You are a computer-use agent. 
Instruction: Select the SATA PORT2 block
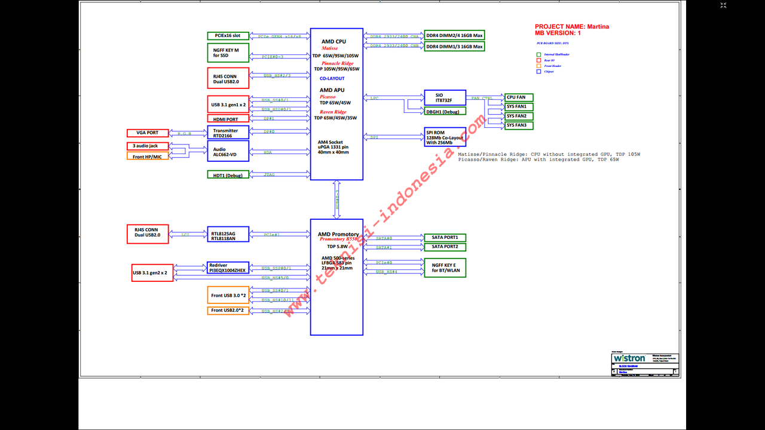(x=445, y=247)
